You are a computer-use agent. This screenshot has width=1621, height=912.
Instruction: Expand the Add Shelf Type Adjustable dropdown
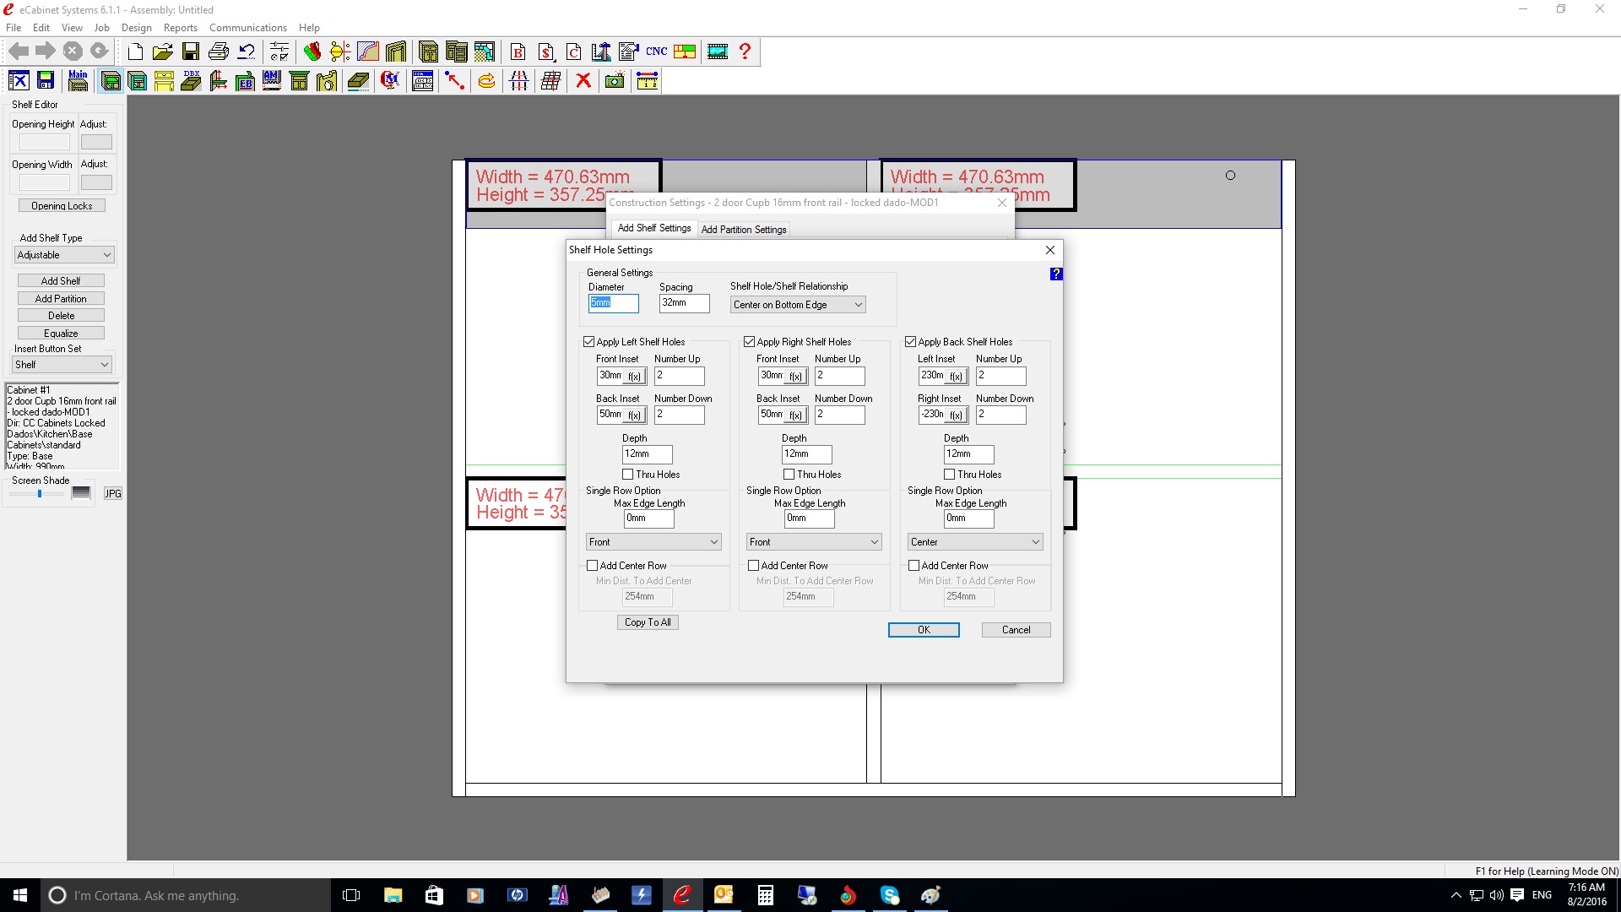(64, 255)
